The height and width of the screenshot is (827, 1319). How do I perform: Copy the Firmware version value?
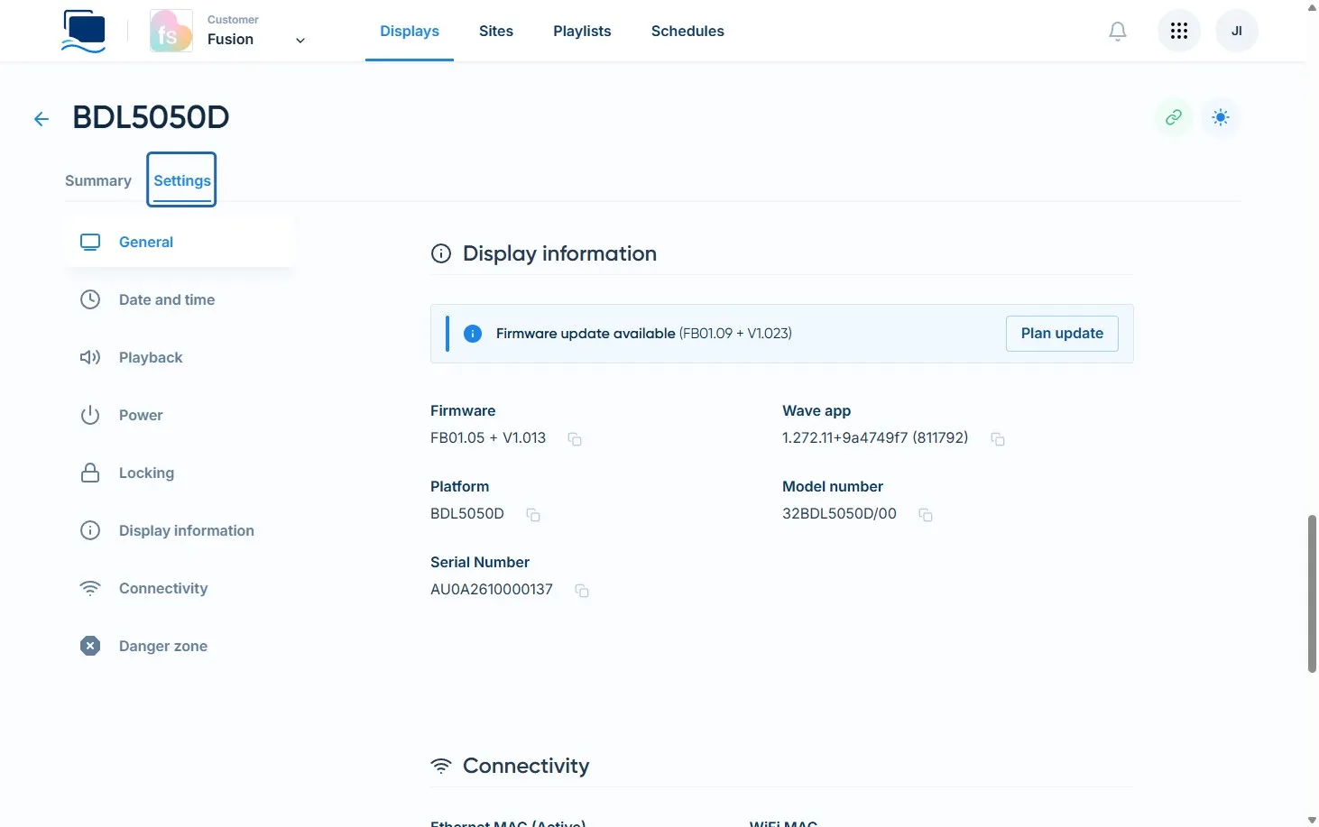574,439
